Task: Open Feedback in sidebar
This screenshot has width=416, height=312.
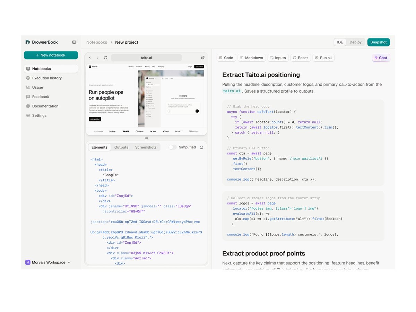Action: click(x=51, y=97)
